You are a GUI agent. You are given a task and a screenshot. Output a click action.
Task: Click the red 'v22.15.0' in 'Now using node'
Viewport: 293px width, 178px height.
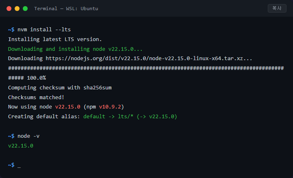(x=68, y=107)
